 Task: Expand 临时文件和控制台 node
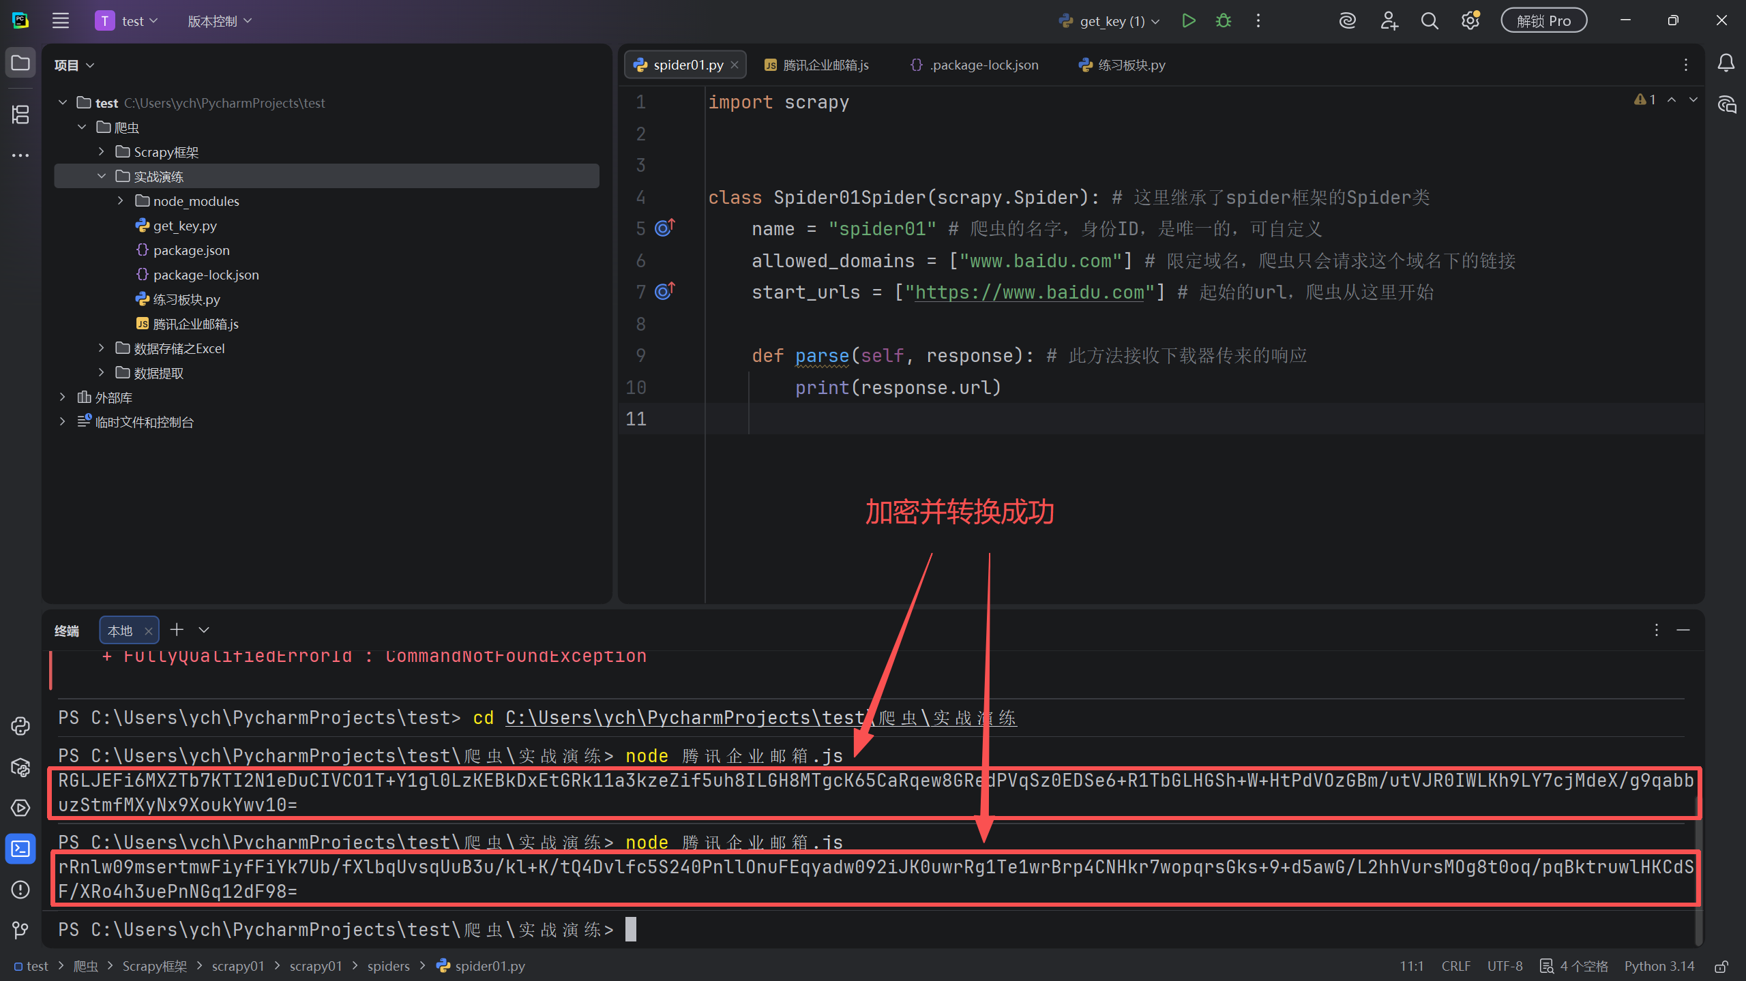[x=63, y=421]
